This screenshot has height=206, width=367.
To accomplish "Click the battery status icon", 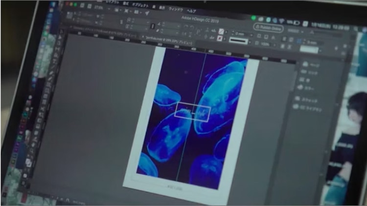I will tap(297, 23).
